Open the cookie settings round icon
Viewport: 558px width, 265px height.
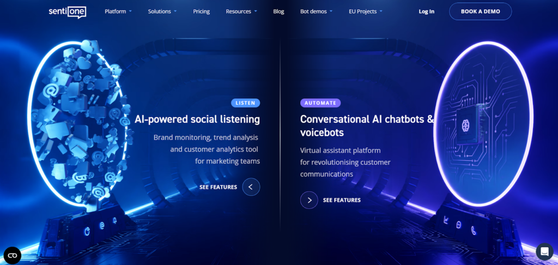[x=13, y=255]
